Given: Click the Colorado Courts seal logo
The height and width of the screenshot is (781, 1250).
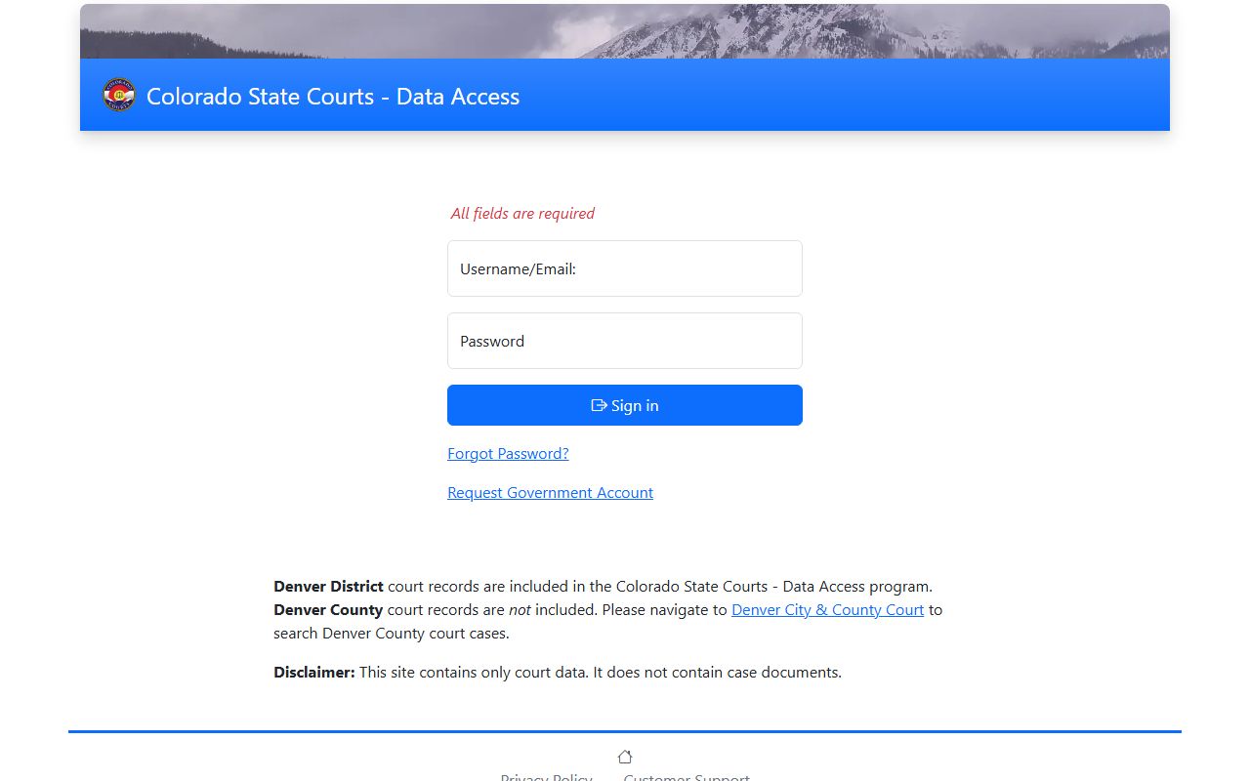Looking at the screenshot, I should [x=119, y=96].
